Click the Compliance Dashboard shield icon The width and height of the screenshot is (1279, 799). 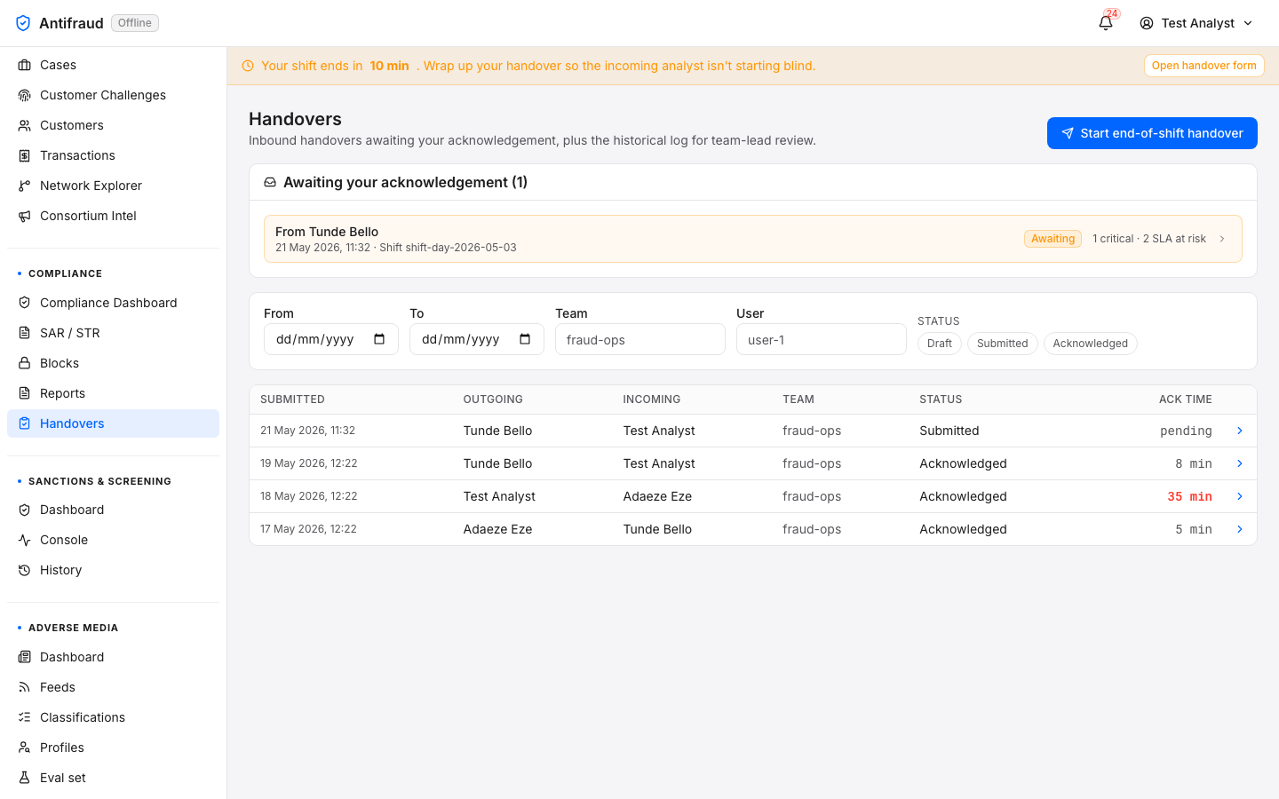pos(25,303)
